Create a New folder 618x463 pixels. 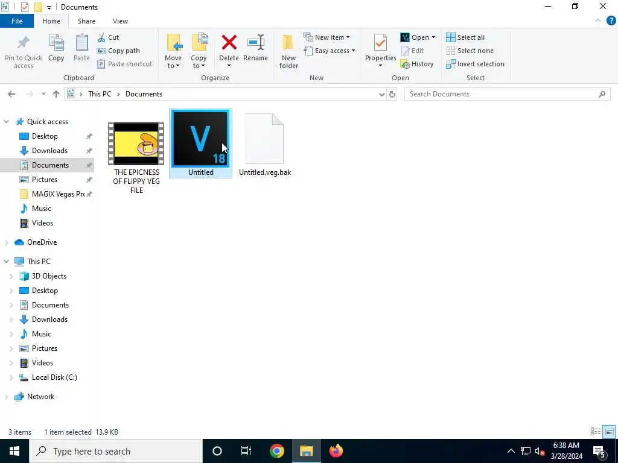(x=288, y=51)
